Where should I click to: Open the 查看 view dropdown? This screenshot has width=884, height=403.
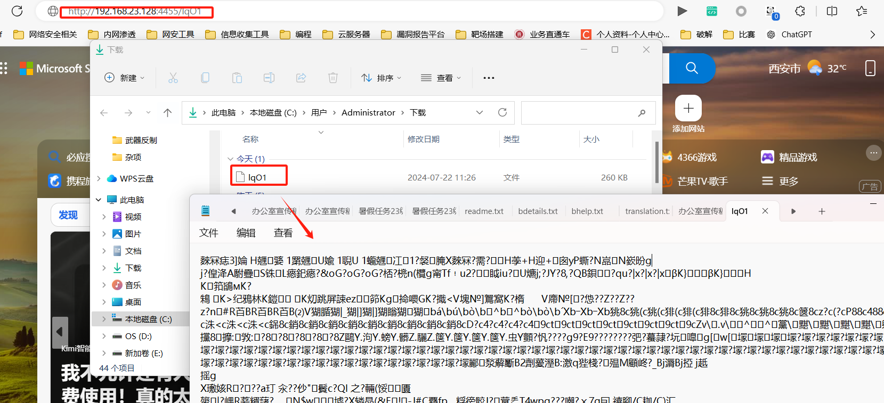coord(441,78)
